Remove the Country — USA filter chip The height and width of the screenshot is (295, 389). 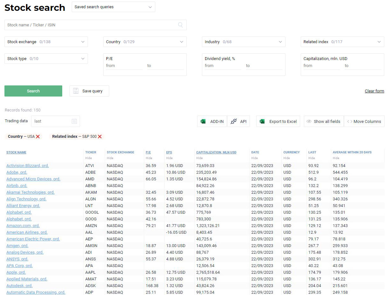click(x=38, y=136)
